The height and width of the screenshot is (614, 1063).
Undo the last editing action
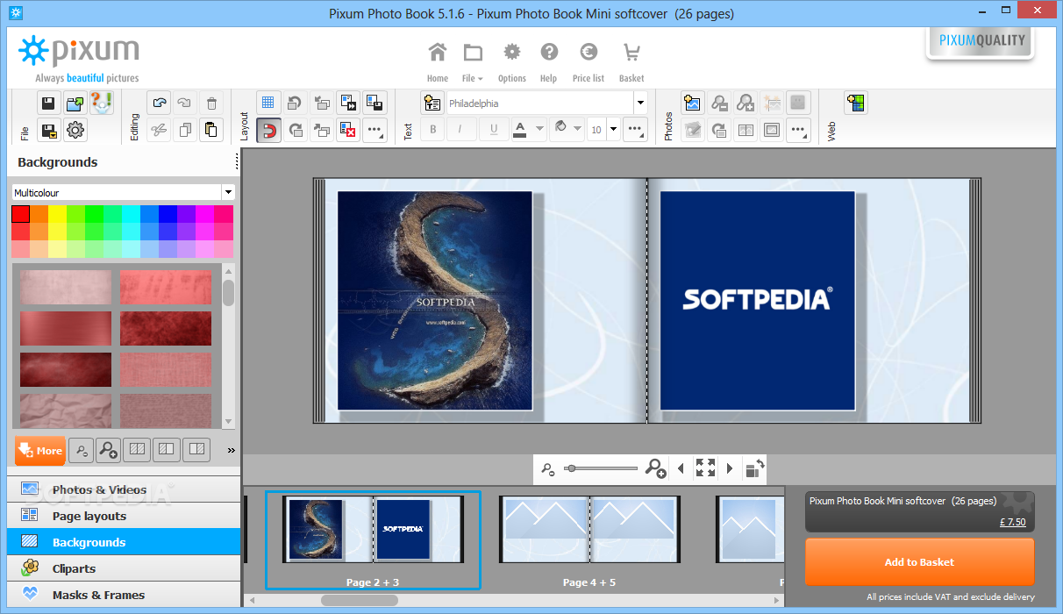click(x=158, y=103)
